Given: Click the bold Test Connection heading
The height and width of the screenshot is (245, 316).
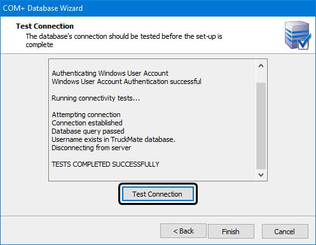Looking at the screenshot, I should point(45,26).
